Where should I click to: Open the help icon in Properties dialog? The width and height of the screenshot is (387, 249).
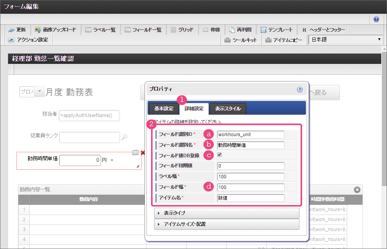point(300,90)
